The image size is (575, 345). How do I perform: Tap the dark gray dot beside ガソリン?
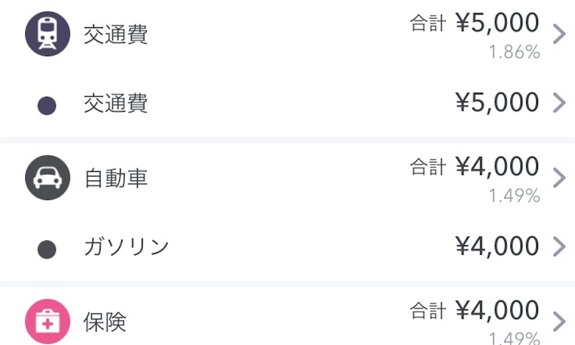pos(47,249)
